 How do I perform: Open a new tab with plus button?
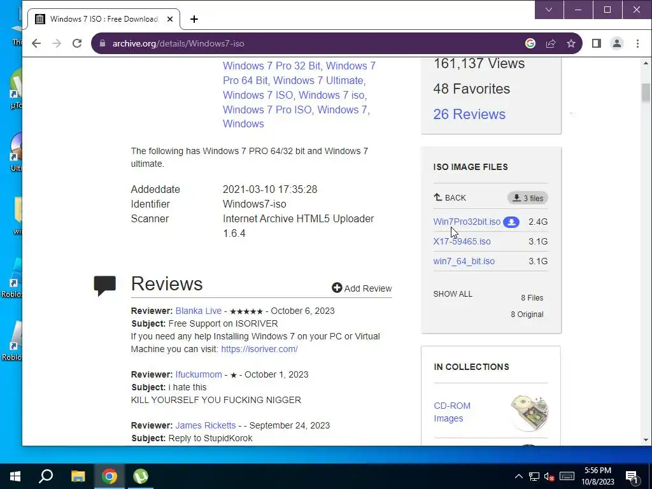(x=194, y=19)
